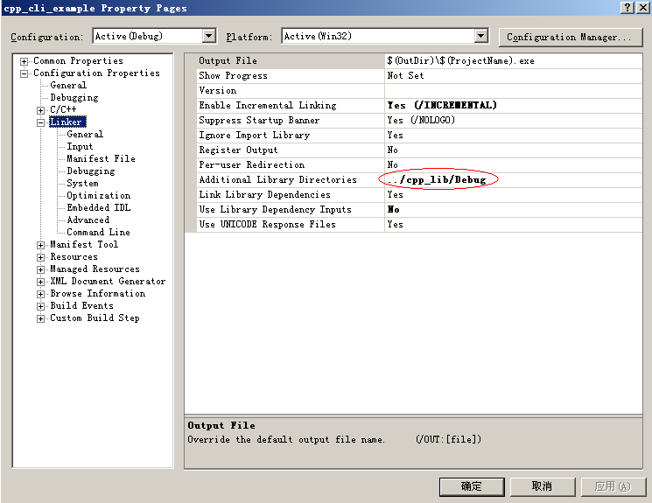This screenshot has width=652, height=503.
Task: Expand the C/C++ tree node
Action: [41, 110]
